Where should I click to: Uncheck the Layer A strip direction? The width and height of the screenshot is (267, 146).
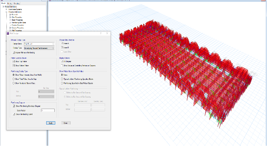[62, 43]
